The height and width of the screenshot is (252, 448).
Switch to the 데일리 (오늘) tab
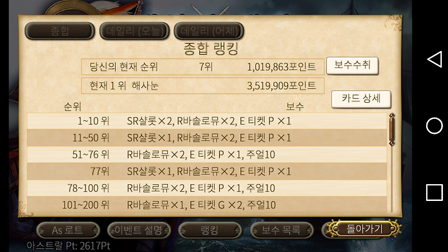point(134,30)
